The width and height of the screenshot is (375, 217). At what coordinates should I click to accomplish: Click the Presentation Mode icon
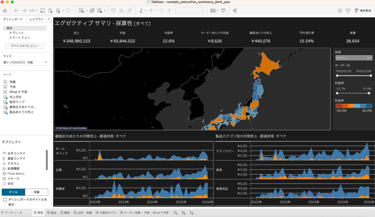(223, 11)
